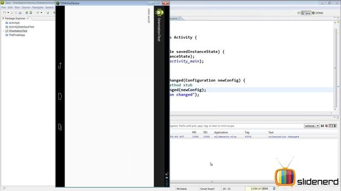Click the heap memory status indicator
This screenshot has height=191, width=341.
[x=259, y=189]
